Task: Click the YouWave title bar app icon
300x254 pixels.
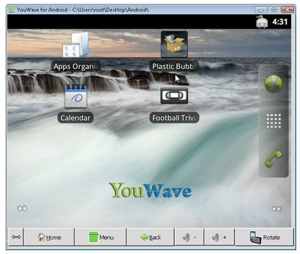Action: [12, 10]
